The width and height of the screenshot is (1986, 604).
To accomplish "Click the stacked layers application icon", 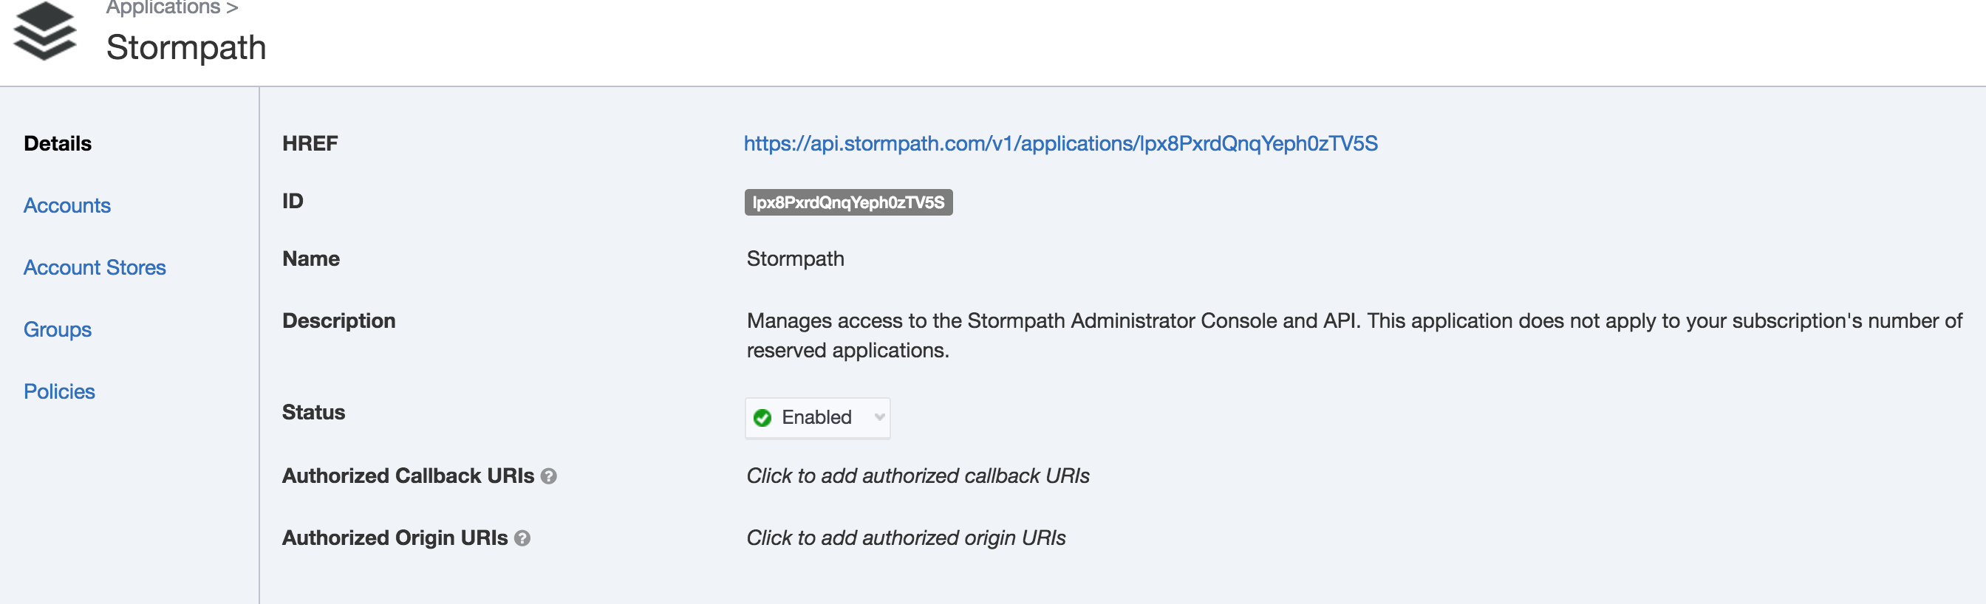I will click(45, 31).
